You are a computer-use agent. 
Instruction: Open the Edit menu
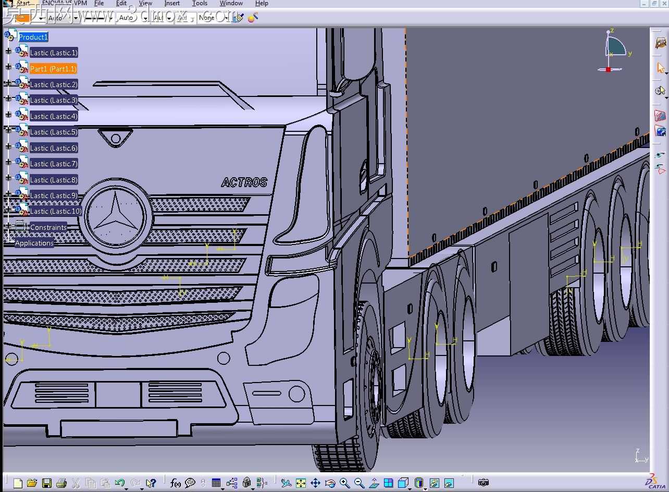pyautogui.click(x=121, y=3)
